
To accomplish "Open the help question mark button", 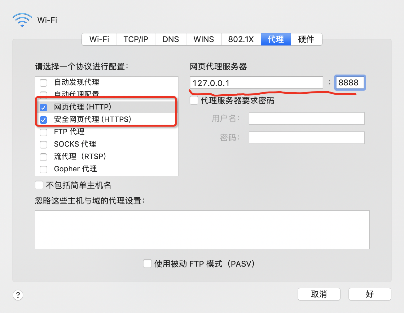I will click(x=18, y=295).
